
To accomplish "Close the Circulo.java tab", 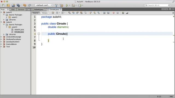I will pyautogui.click(x=61, y=10).
